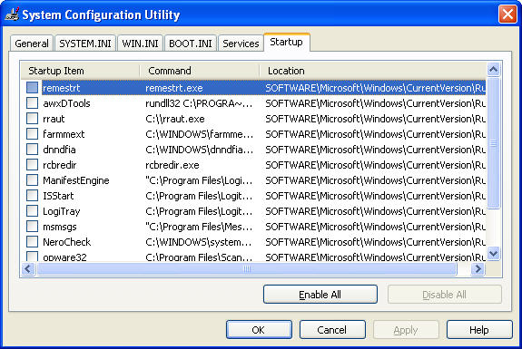This screenshot has height=349, width=522.
Task: Sort by the Location column header
Action: pyautogui.click(x=373, y=71)
